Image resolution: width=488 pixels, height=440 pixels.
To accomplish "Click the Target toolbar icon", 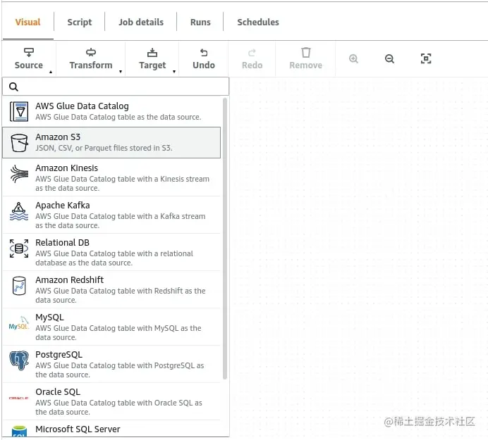I will click(x=152, y=52).
